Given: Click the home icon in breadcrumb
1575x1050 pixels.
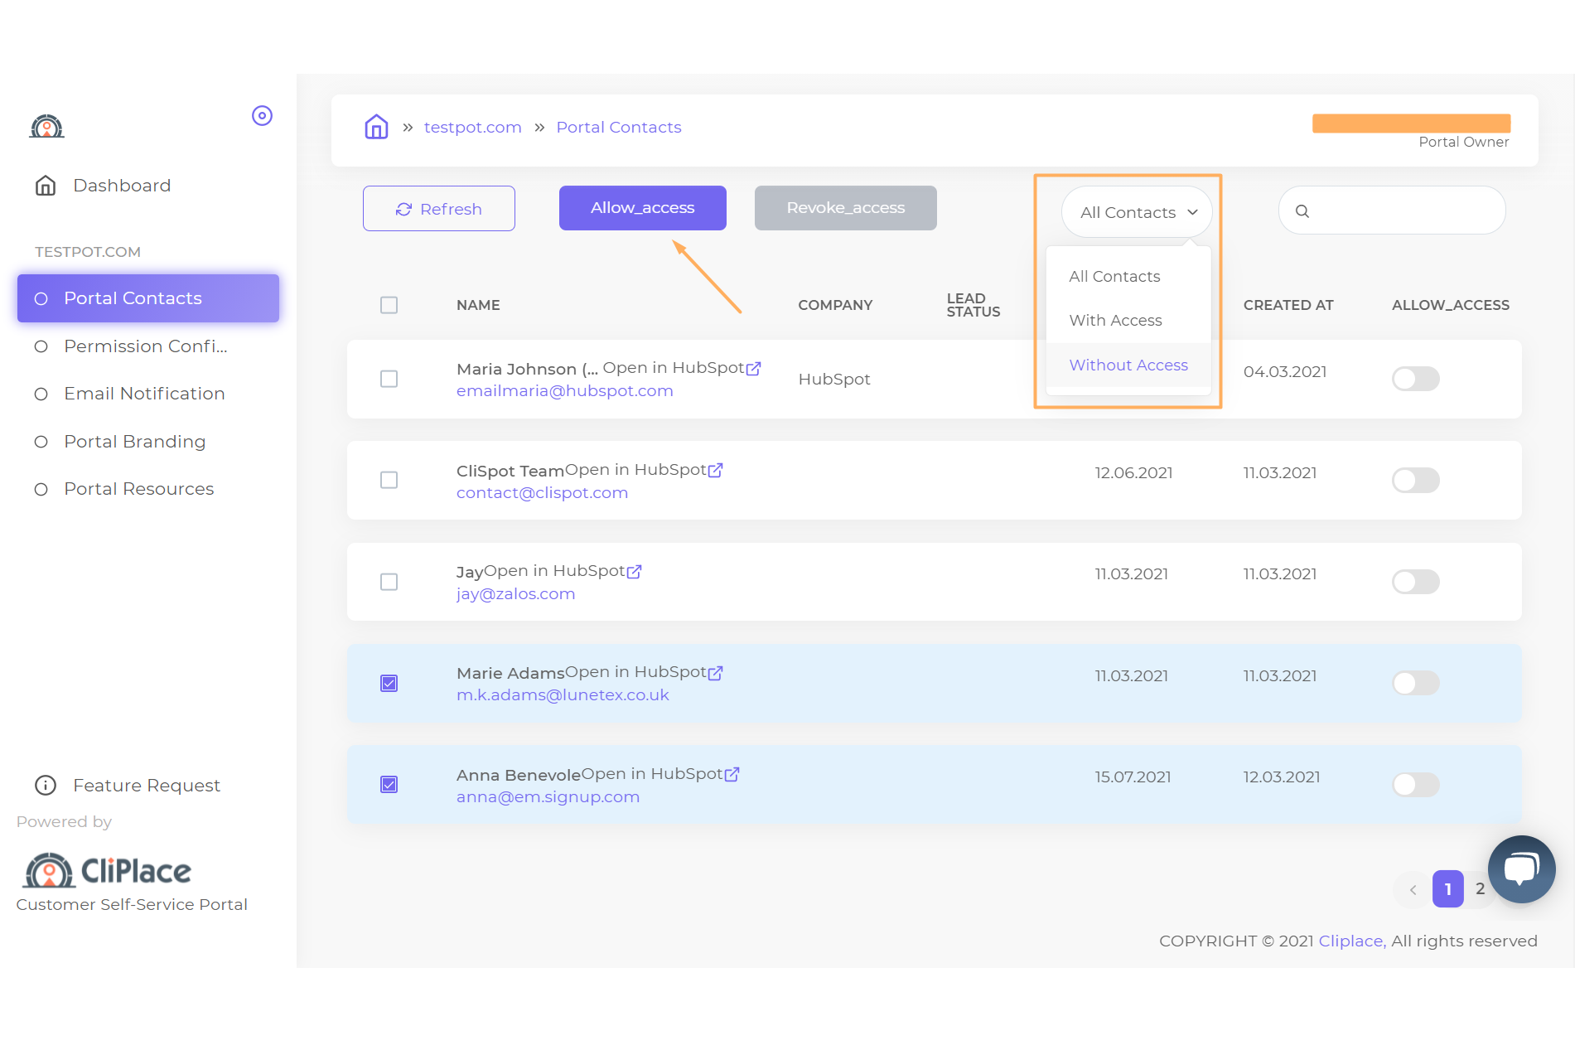Looking at the screenshot, I should point(376,127).
